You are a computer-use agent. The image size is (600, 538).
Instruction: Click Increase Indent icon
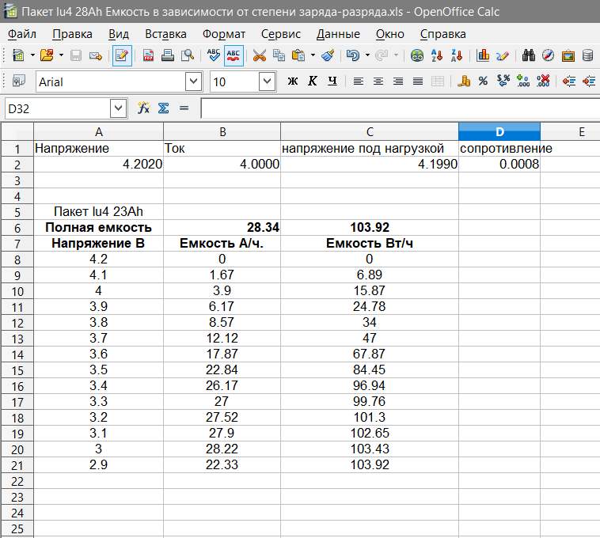pyautogui.click(x=589, y=81)
